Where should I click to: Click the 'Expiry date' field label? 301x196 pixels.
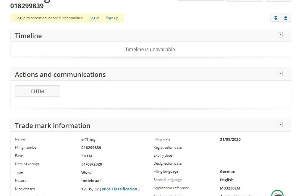coord(163,155)
